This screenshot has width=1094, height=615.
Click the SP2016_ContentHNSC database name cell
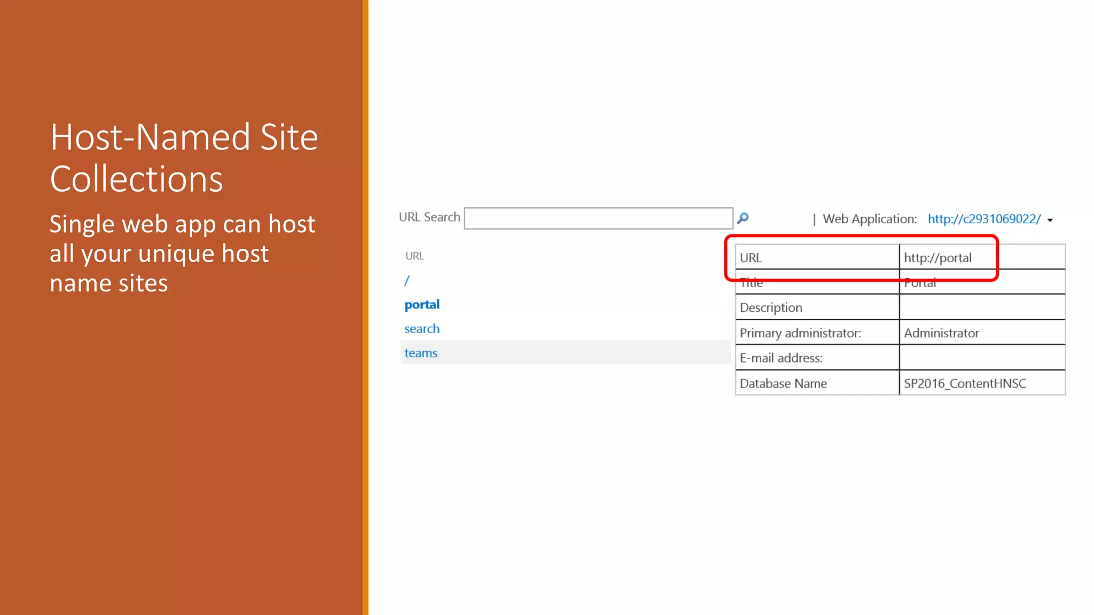(x=982, y=383)
